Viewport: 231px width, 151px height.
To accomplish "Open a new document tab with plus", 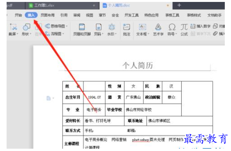I will point(179,5).
